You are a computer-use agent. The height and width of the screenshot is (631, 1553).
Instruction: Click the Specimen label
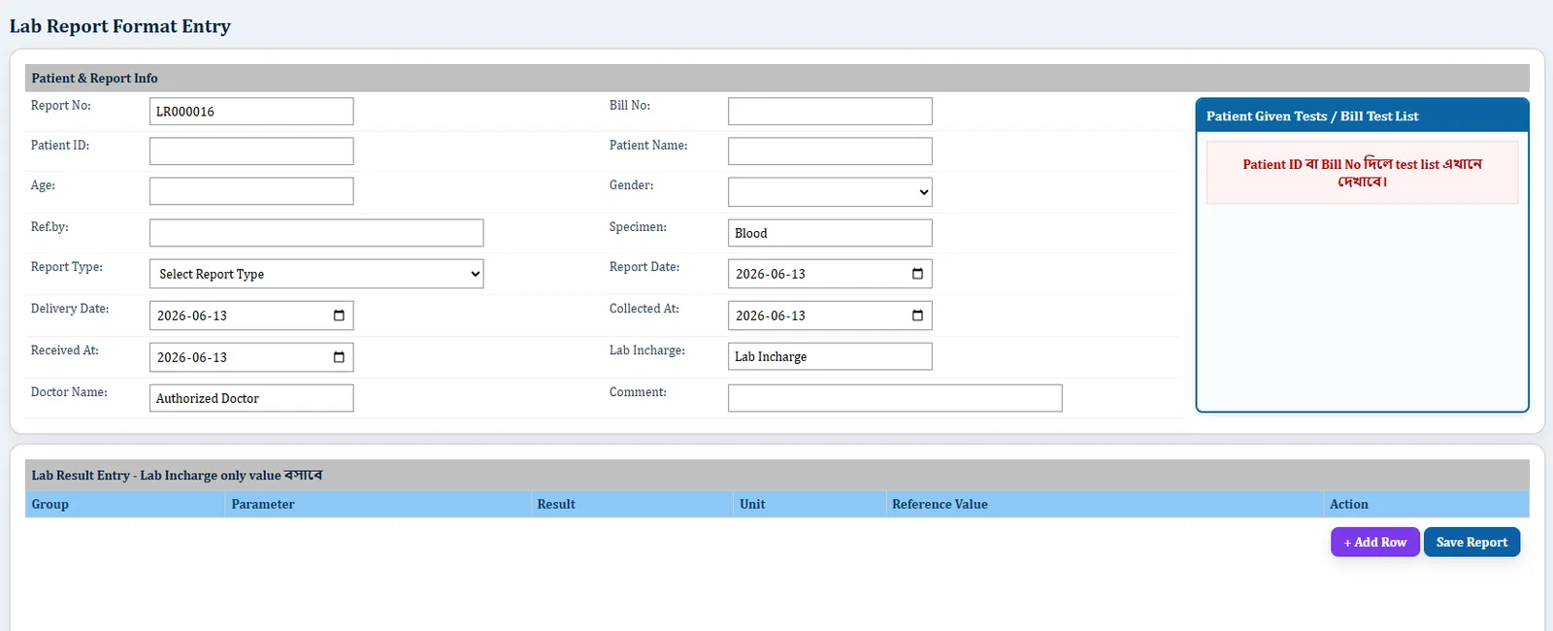[x=638, y=226]
